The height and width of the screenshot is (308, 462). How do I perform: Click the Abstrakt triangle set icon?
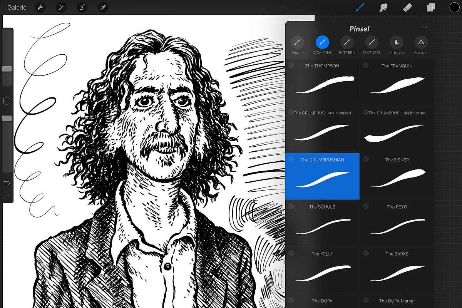point(421,42)
